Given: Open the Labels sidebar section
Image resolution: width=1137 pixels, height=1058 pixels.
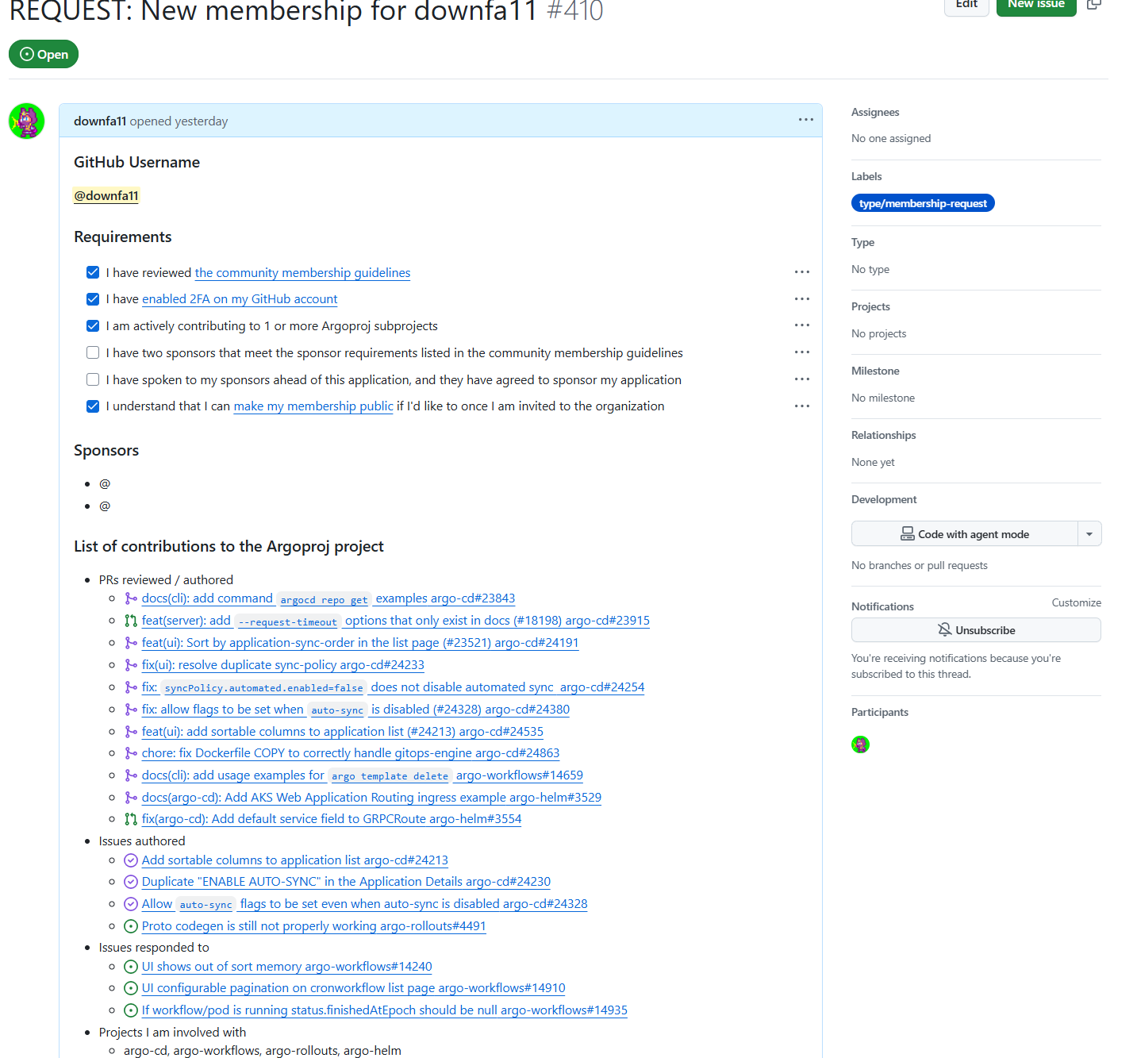Looking at the screenshot, I should tap(866, 176).
